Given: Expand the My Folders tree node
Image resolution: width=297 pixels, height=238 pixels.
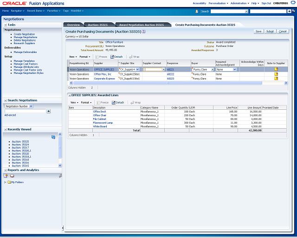Looking at the screenshot, I should pyautogui.click(x=5, y=182).
